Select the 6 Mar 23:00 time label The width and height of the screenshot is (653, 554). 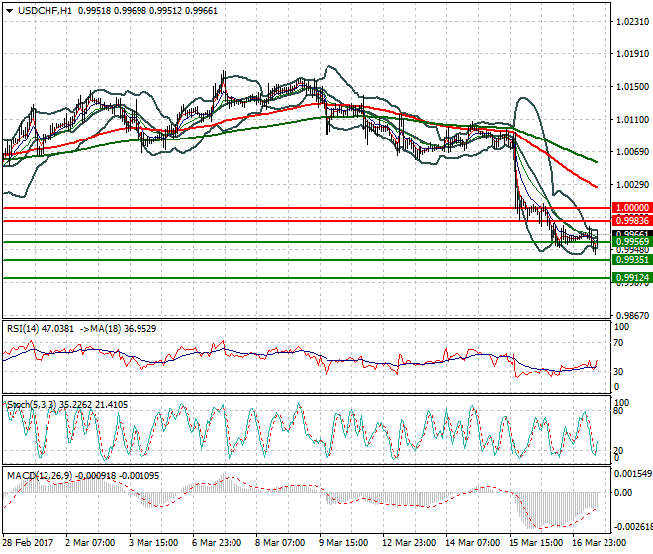pos(217,543)
